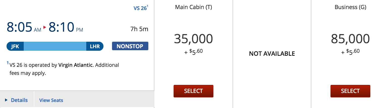The width and height of the screenshot is (388, 108).
Task: Click the Main Cabin (T) column header
Action: pos(193,7)
